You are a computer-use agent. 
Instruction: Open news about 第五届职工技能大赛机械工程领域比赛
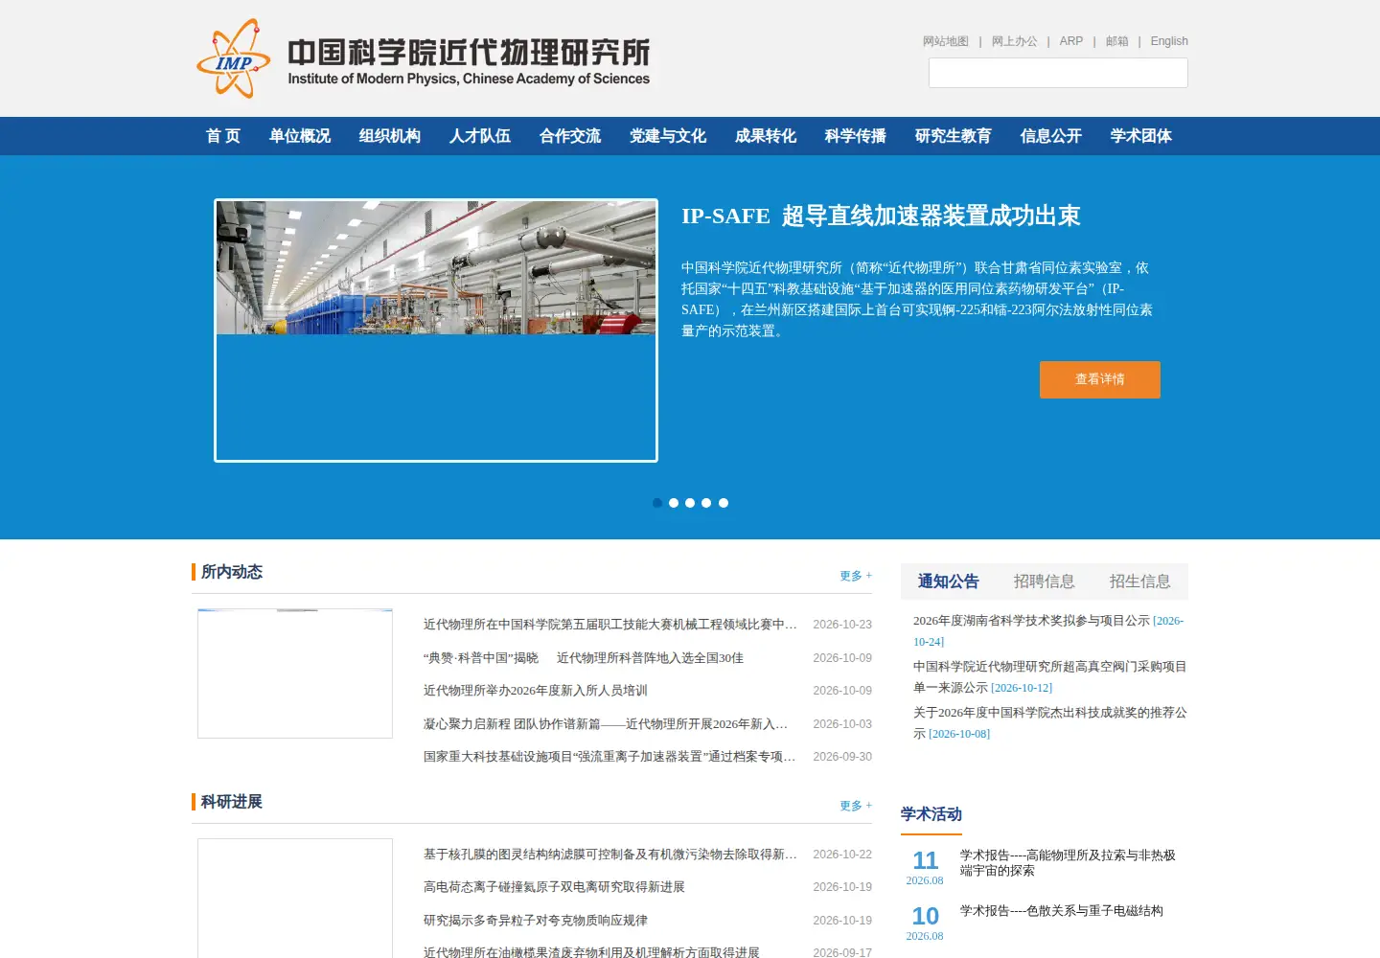coord(610,625)
